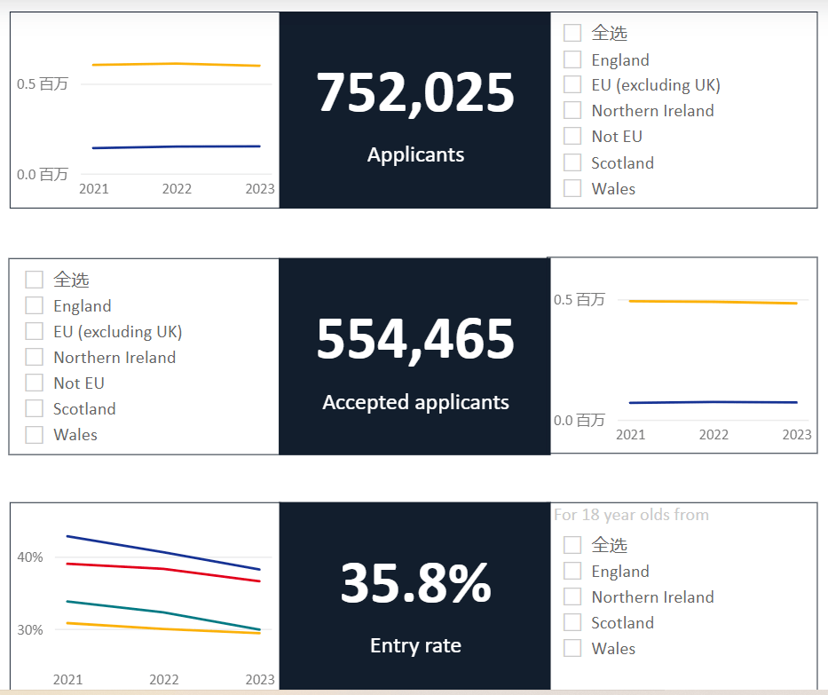Viewport: 828px width, 695px height.
Task: Enable England in Entry rate filter
Action: [572, 571]
